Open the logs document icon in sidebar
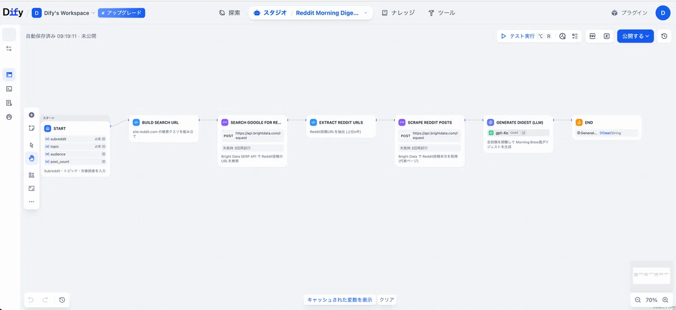The image size is (676, 310). point(9,103)
